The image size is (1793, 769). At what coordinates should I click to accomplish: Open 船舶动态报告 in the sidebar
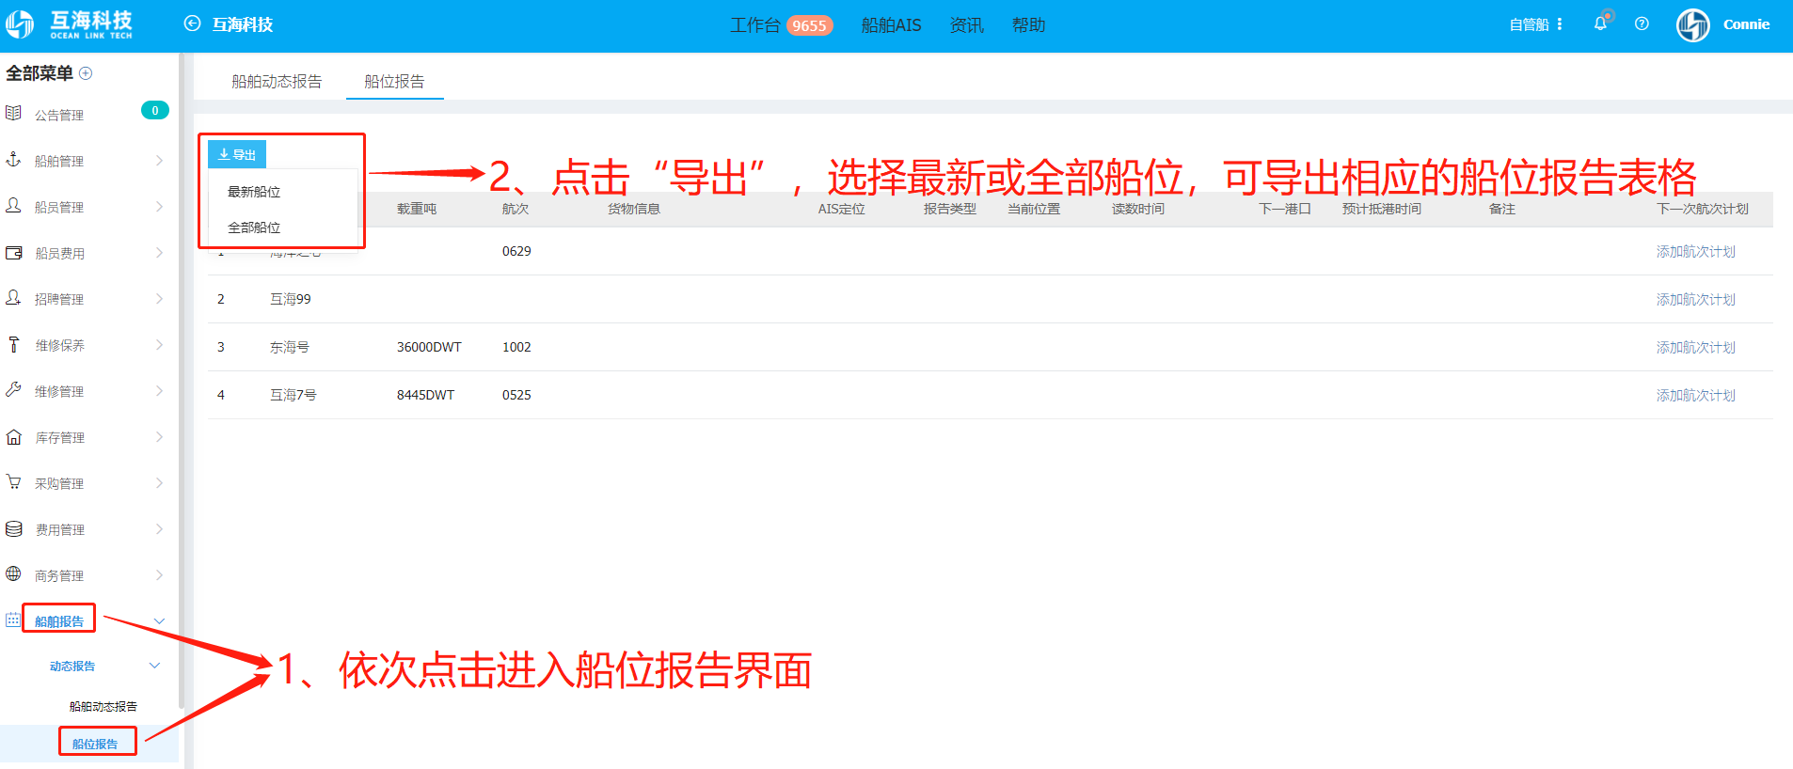103,707
